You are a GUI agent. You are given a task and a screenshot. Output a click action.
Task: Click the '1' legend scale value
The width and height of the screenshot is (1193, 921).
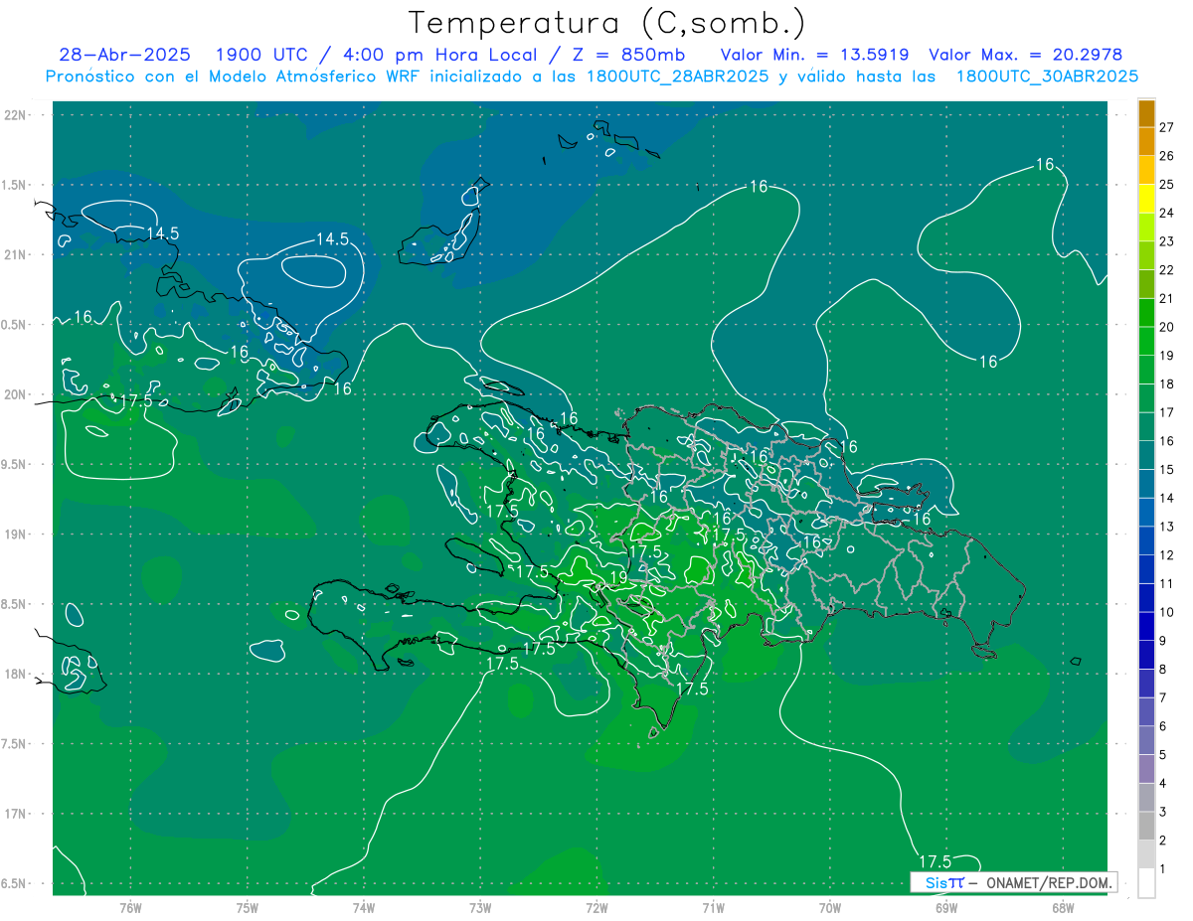(x=1163, y=869)
